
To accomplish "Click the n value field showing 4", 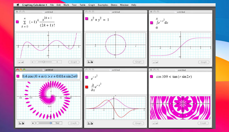I will 57,62.
